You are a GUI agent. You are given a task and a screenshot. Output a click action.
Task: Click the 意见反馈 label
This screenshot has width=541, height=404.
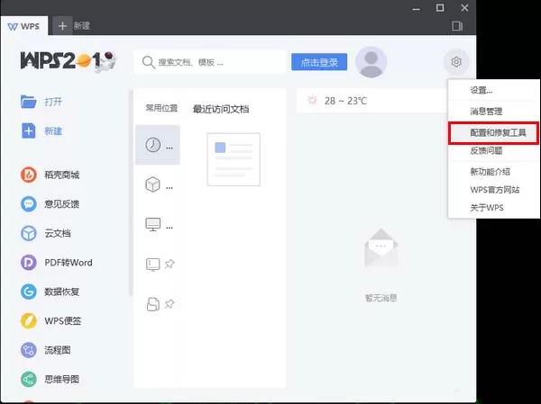[x=61, y=204]
